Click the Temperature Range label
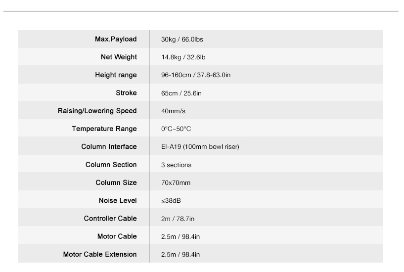 (x=104, y=129)
